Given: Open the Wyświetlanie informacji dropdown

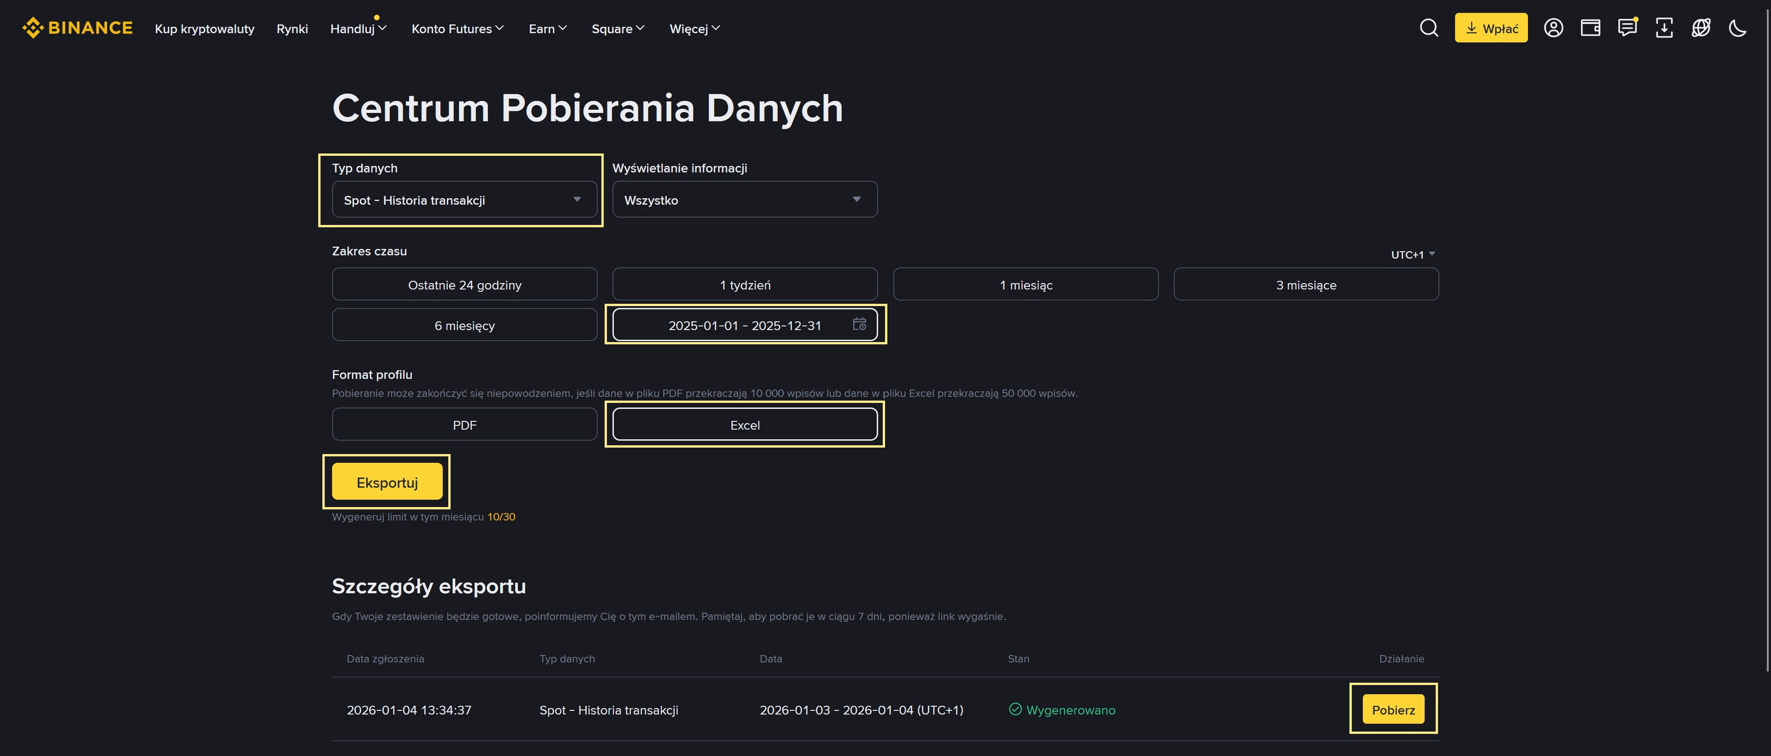Looking at the screenshot, I should pyautogui.click(x=744, y=199).
